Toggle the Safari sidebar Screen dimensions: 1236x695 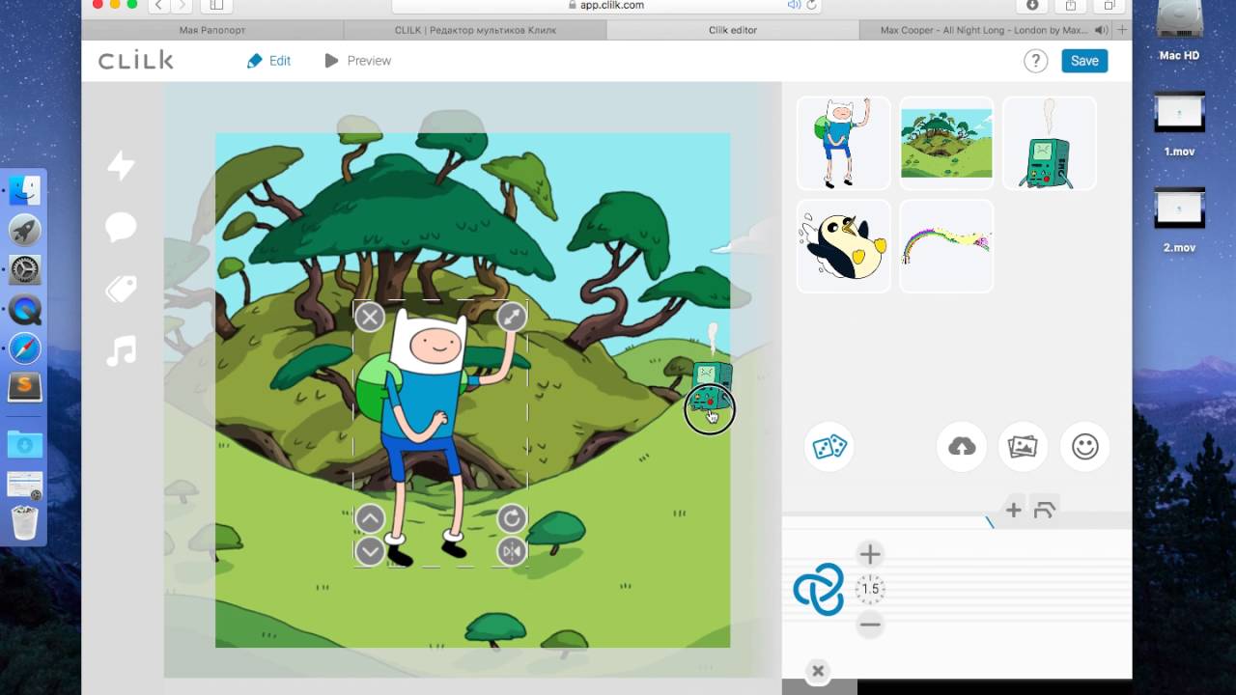216,5
